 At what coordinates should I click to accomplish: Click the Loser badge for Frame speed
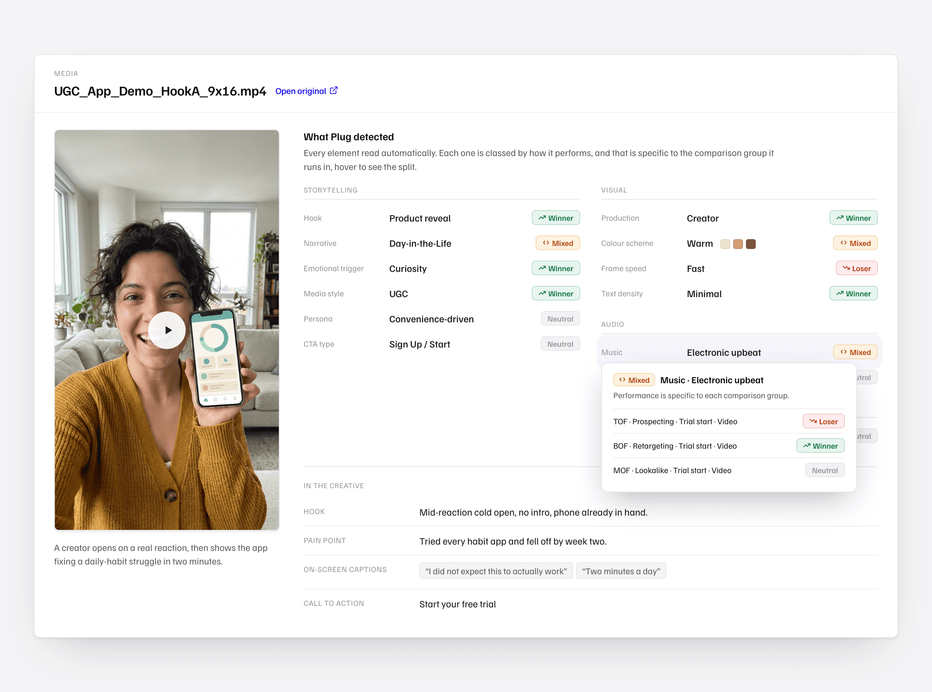[x=857, y=268]
